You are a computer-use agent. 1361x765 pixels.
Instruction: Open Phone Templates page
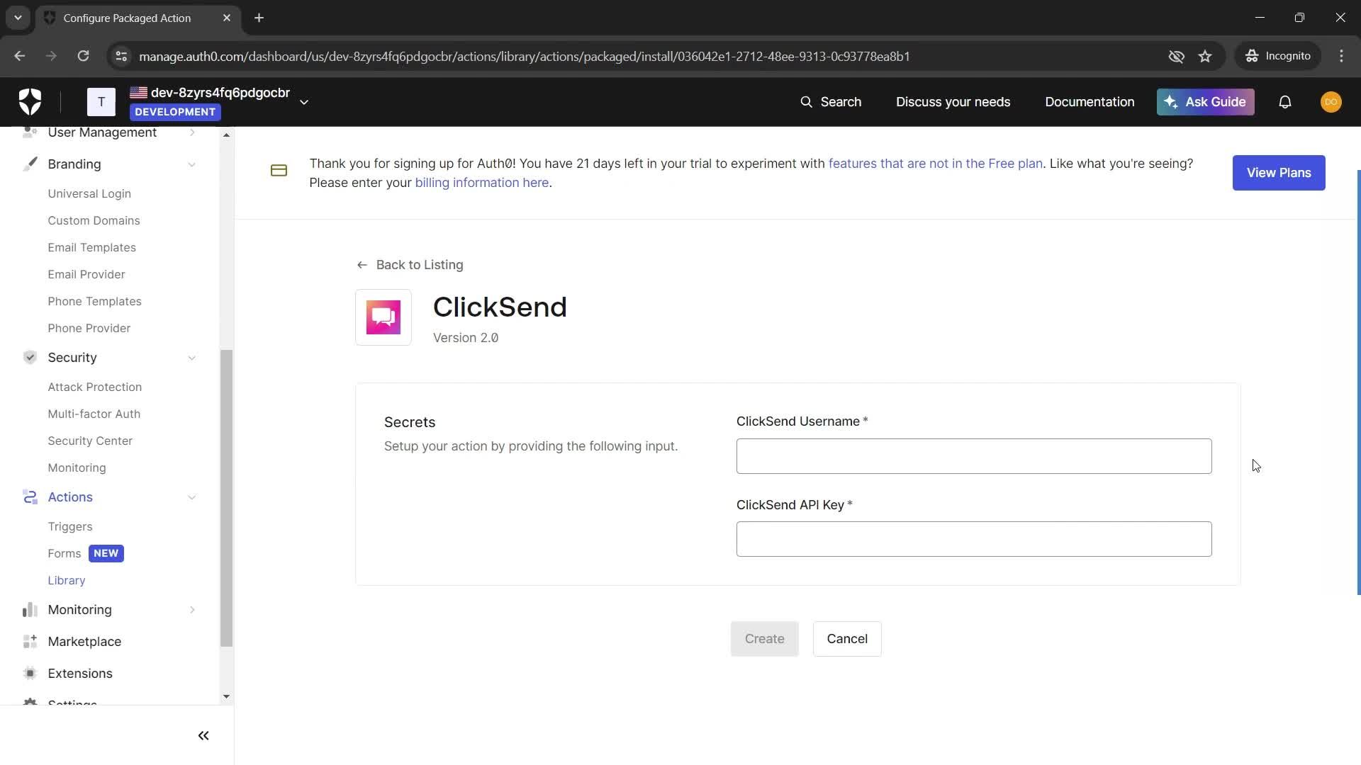pos(94,301)
